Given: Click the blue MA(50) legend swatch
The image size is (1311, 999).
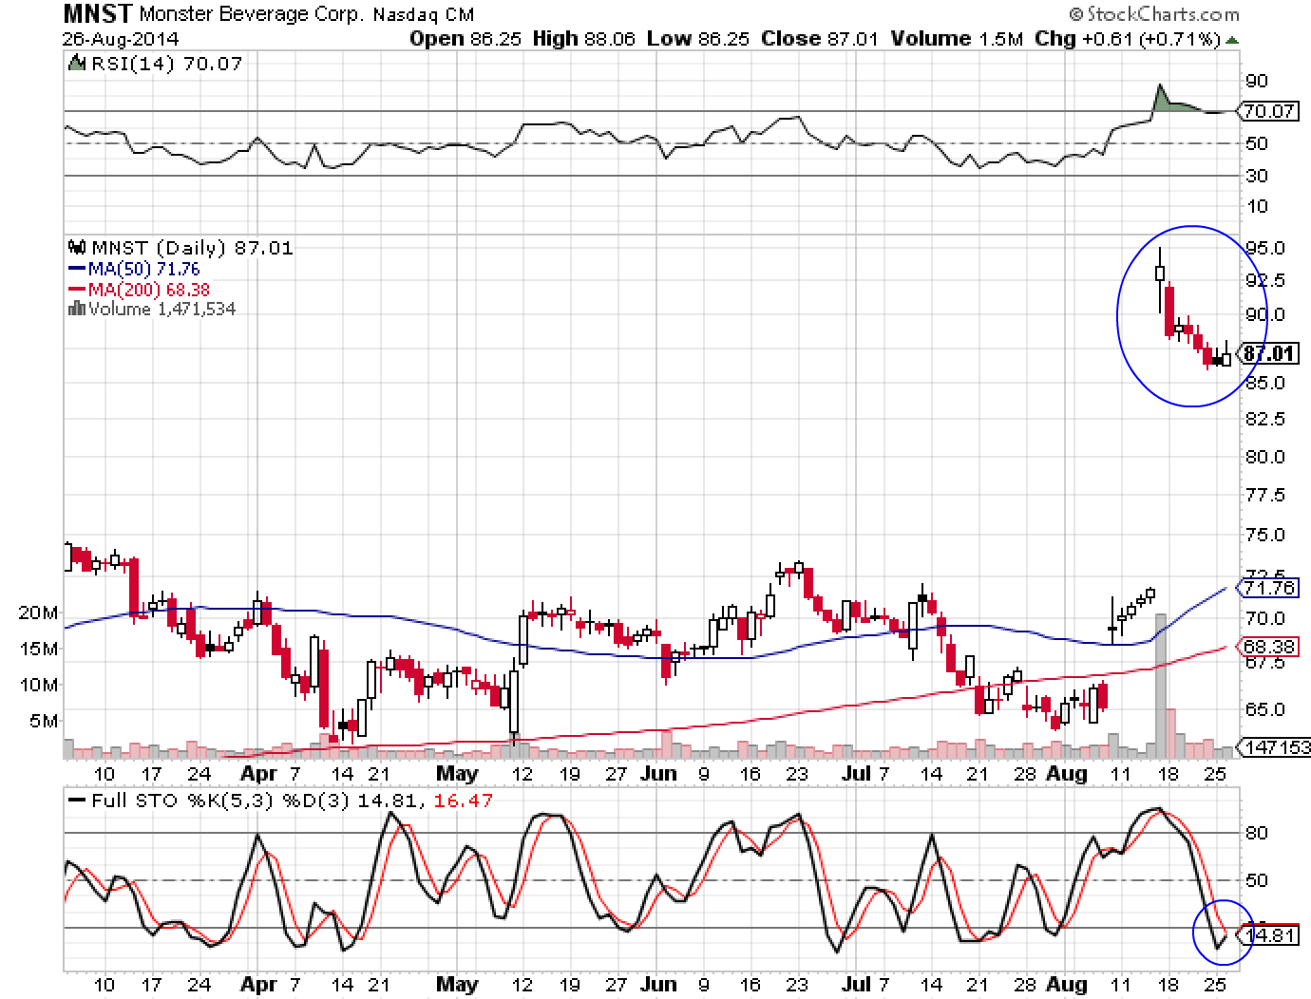Looking at the screenshot, I should (76, 270).
